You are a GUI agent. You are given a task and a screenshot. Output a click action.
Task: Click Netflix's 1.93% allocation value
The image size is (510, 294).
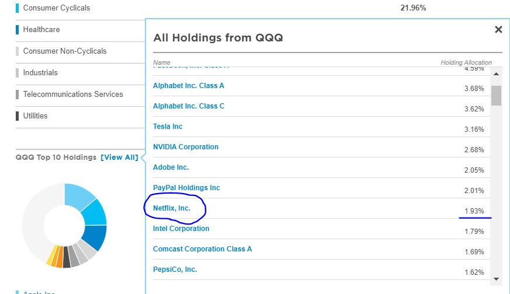pos(474,211)
